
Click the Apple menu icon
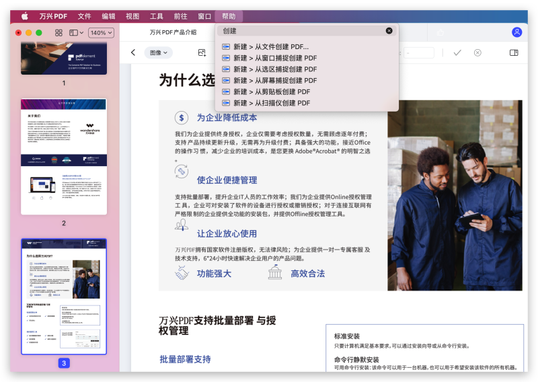click(x=25, y=15)
